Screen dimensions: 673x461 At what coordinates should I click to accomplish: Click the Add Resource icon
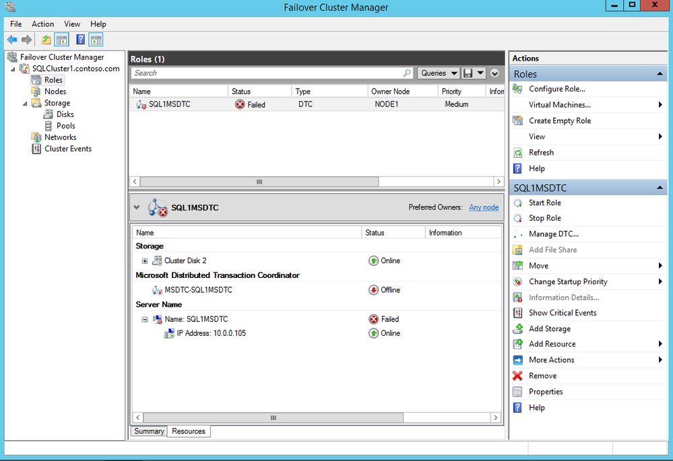pyautogui.click(x=517, y=344)
